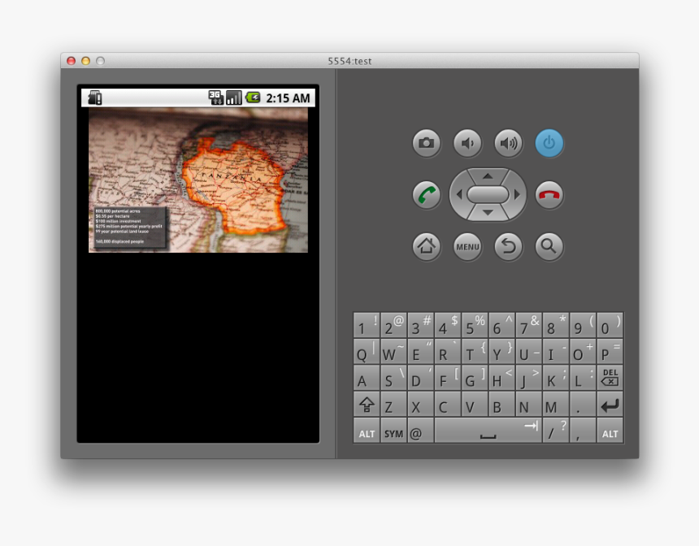Click the S key
The height and width of the screenshot is (546, 699).
coord(393,378)
